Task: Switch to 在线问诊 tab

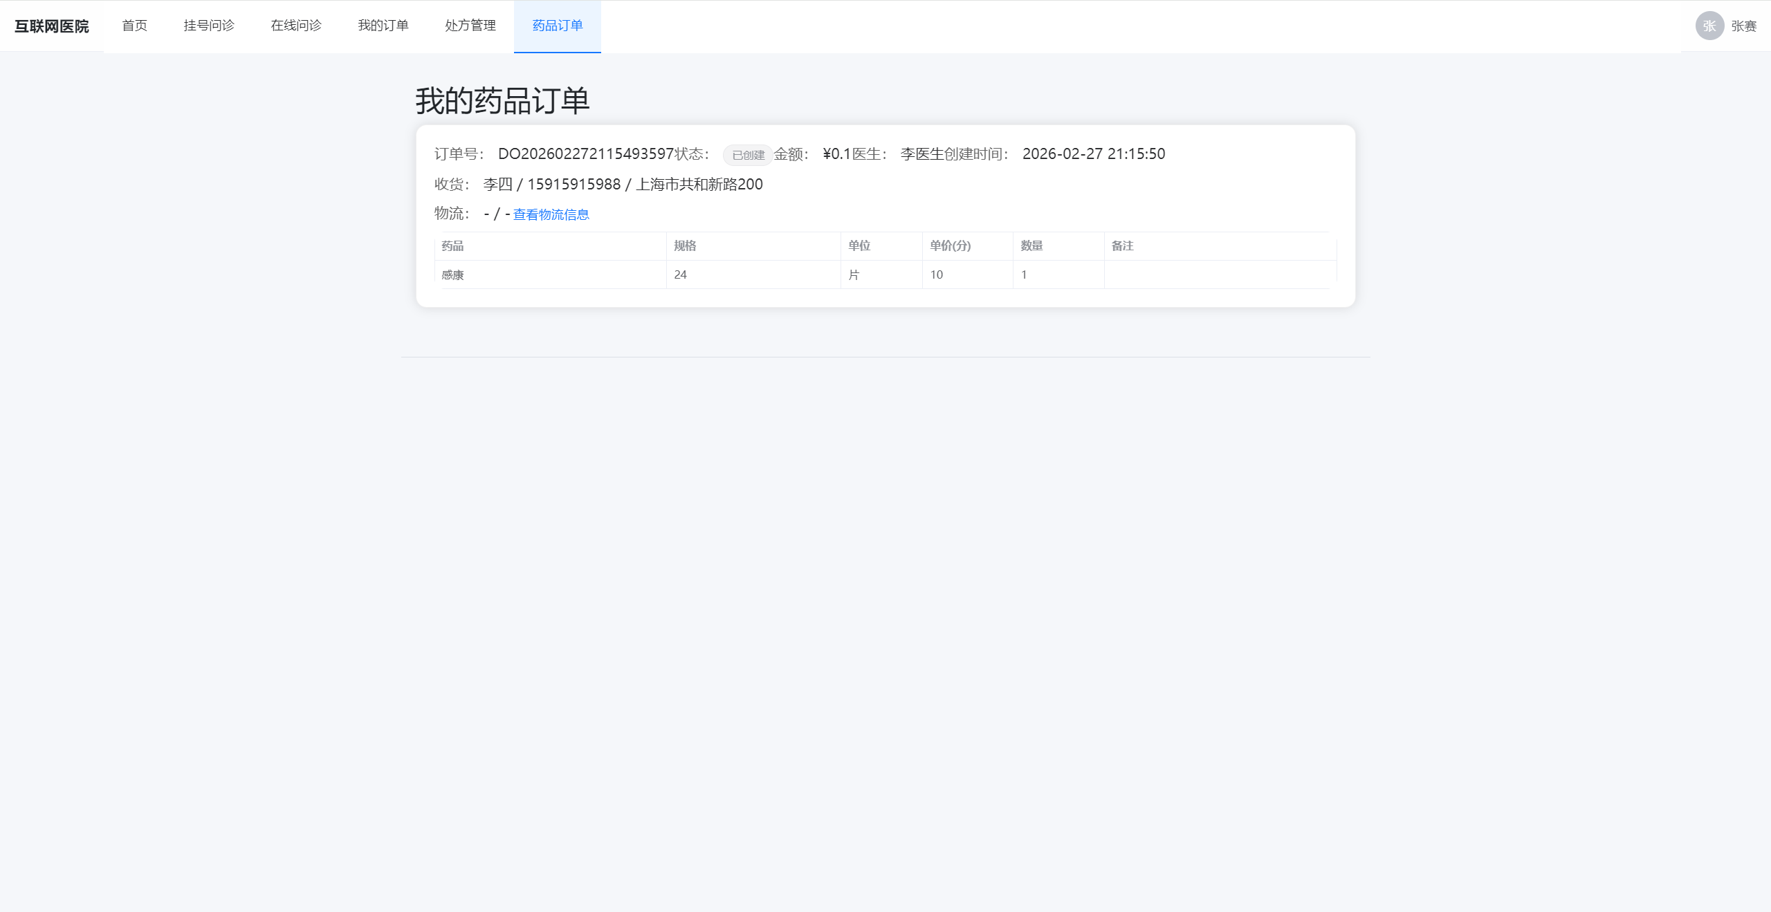Action: [x=296, y=26]
